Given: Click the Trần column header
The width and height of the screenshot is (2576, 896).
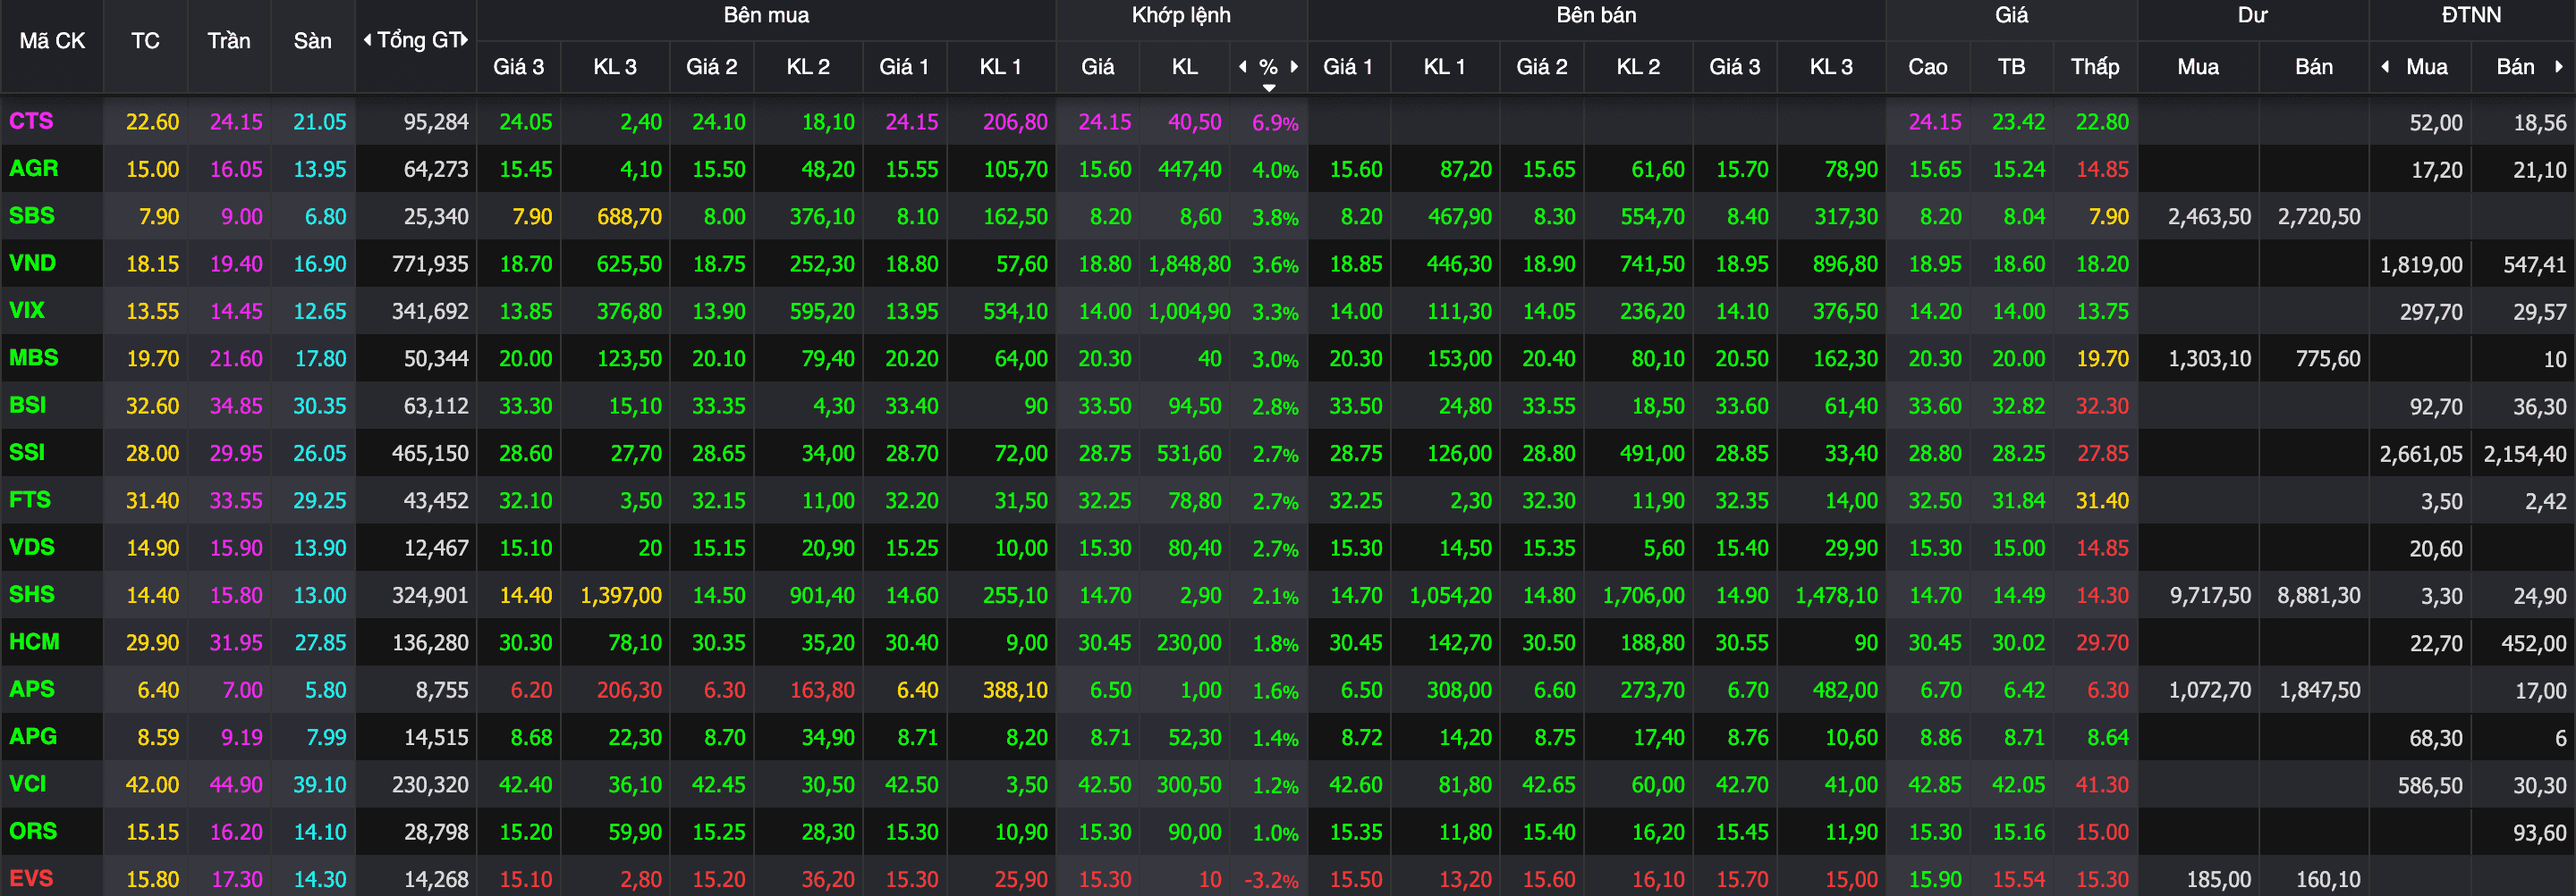Looking at the screenshot, I should coord(229,41).
